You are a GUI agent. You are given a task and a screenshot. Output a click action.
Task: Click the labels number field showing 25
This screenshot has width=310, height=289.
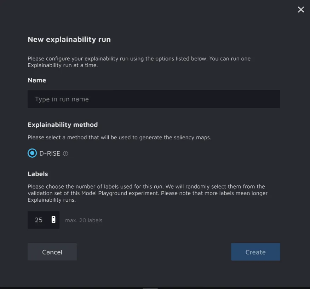39,220
